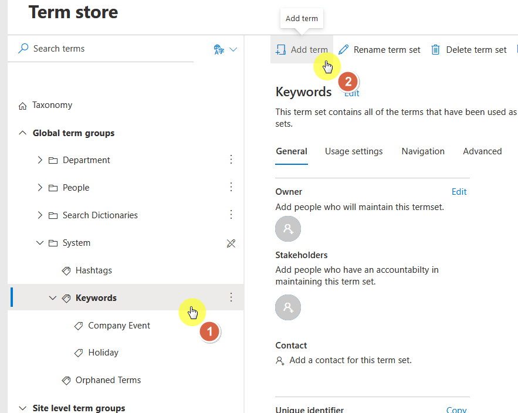
Task: Open more options for Search Dictionaries
Action: (x=231, y=215)
